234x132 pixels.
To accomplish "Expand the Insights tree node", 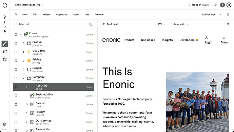I will coord(24,69).
